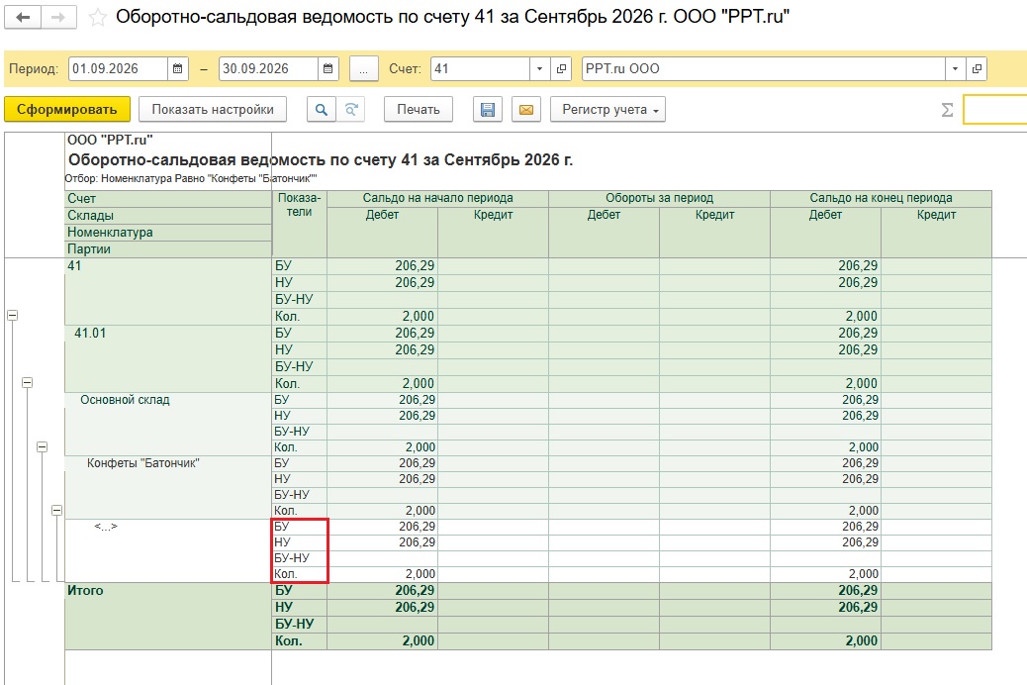Select the Основной склад row label
This screenshot has width=1027, height=685.
pyautogui.click(x=125, y=400)
